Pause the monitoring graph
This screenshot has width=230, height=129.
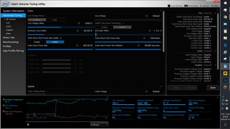pyautogui.click(x=28, y=124)
